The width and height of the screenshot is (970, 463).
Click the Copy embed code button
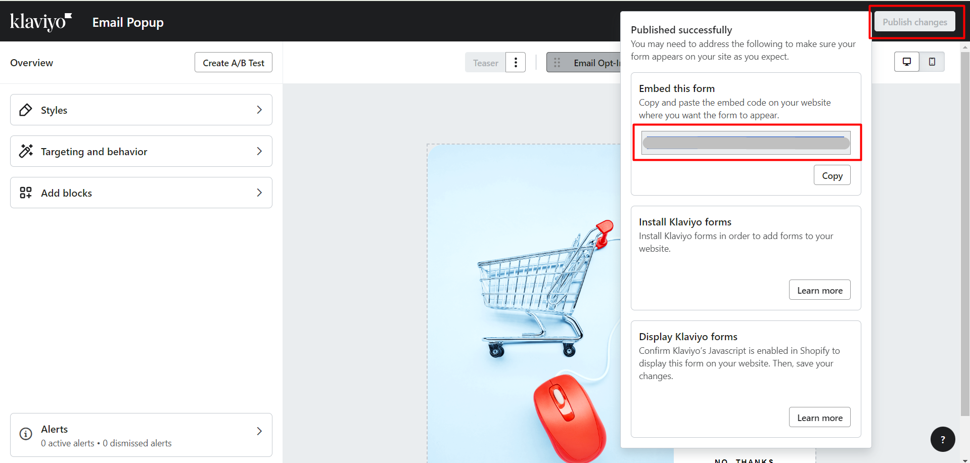tap(832, 175)
